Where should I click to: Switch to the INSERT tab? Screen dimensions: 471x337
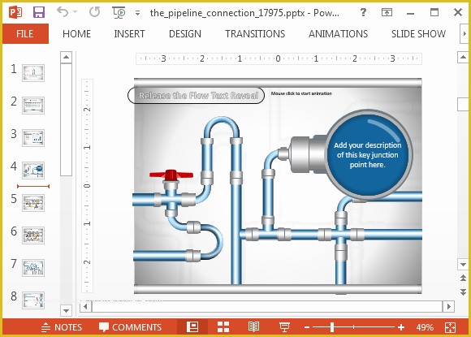129,33
